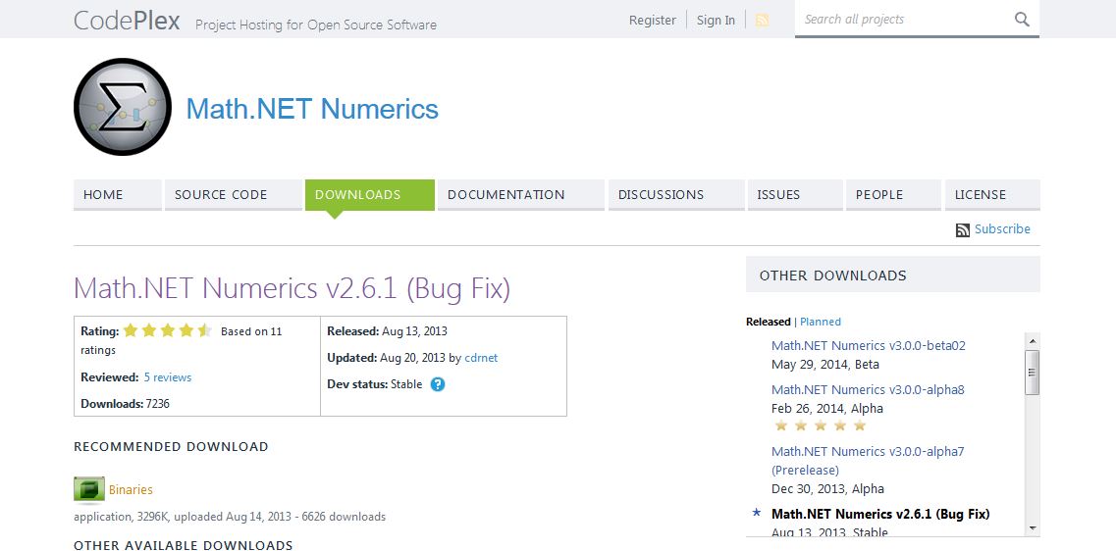1116x551 pixels.
Task: Open the 5 reviews link
Action: click(x=167, y=377)
